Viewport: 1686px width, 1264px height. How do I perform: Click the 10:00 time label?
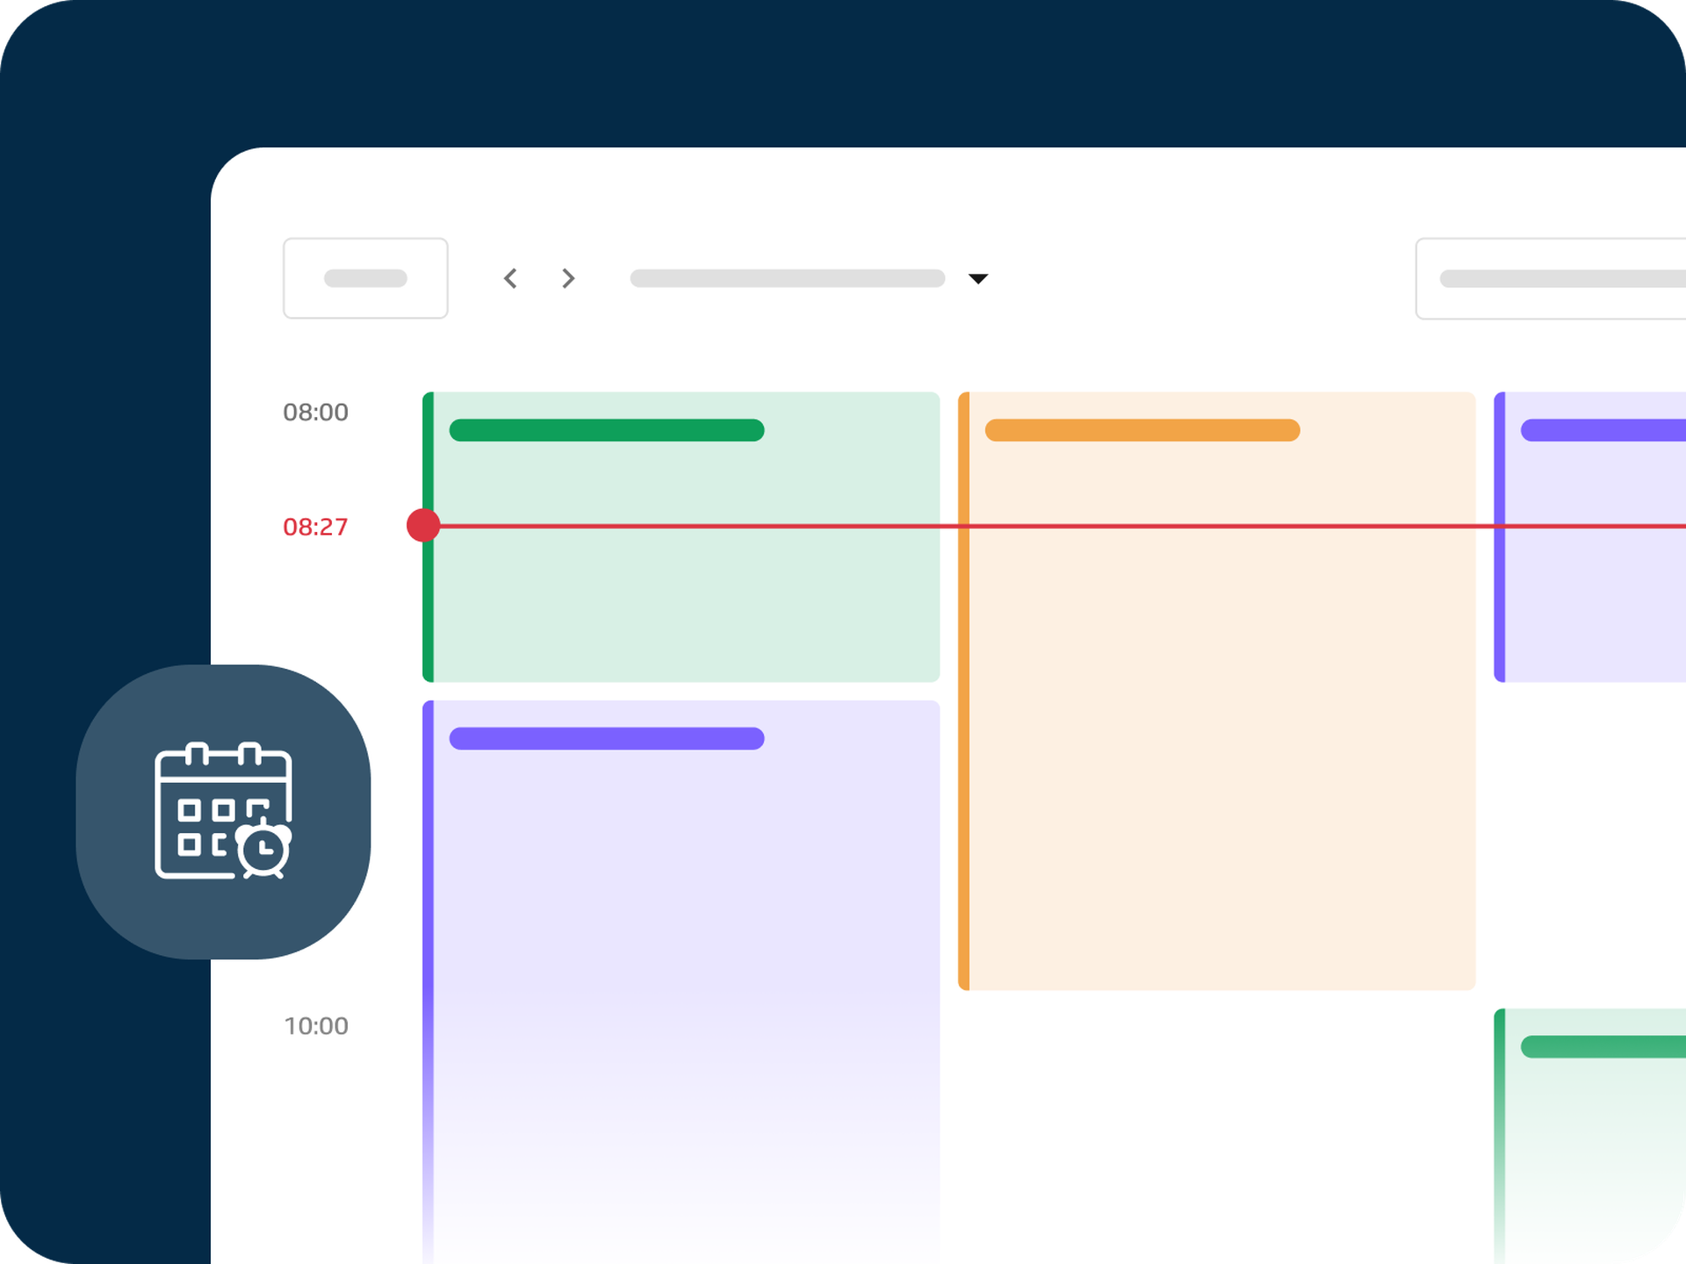tap(314, 1025)
